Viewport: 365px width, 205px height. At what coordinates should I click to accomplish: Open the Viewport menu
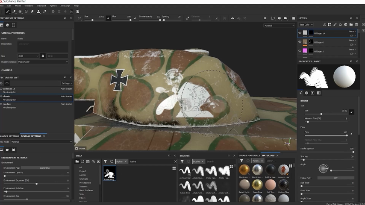(41, 6)
